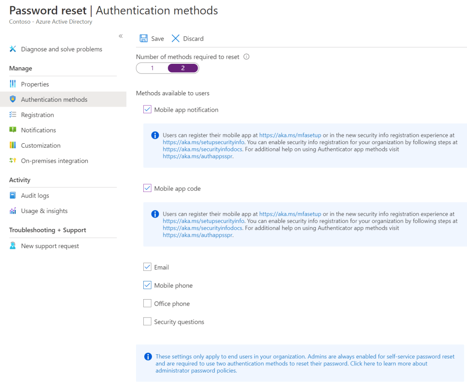This screenshot has width=467, height=384.
Task: Uncheck the Email method checkbox
Action: pyautogui.click(x=147, y=267)
